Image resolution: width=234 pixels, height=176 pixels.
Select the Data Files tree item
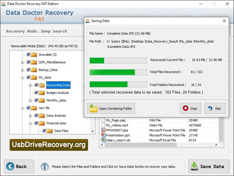click(x=62, y=131)
